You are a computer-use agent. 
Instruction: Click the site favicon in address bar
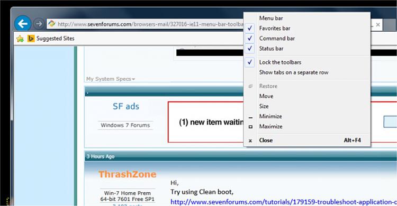[x=52, y=24]
